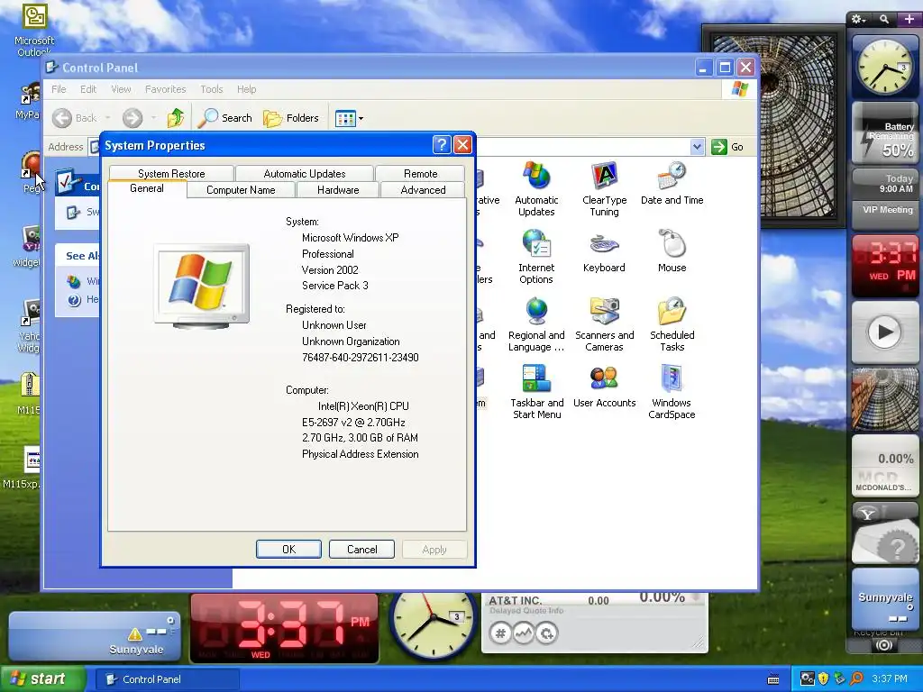Click the refresh button in stock widget
Viewport: 923px width, 692px height.
pyautogui.click(x=547, y=633)
